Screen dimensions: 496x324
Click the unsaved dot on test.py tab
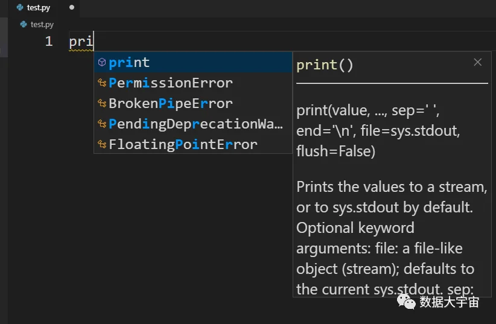tap(72, 7)
